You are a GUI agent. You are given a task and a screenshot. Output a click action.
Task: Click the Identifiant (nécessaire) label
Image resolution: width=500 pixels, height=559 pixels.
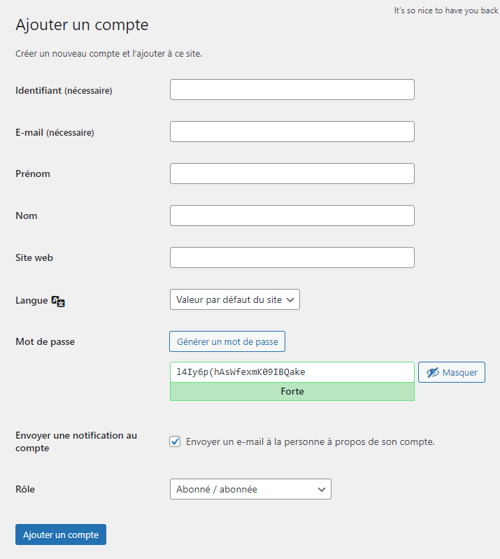(64, 90)
